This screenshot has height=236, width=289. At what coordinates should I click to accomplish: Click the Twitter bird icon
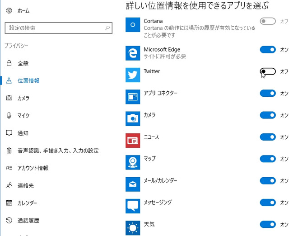pos(133,75)
